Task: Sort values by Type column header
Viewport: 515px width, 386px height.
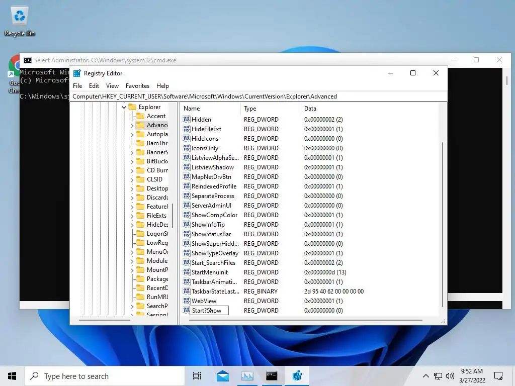Action: point(271,109)
